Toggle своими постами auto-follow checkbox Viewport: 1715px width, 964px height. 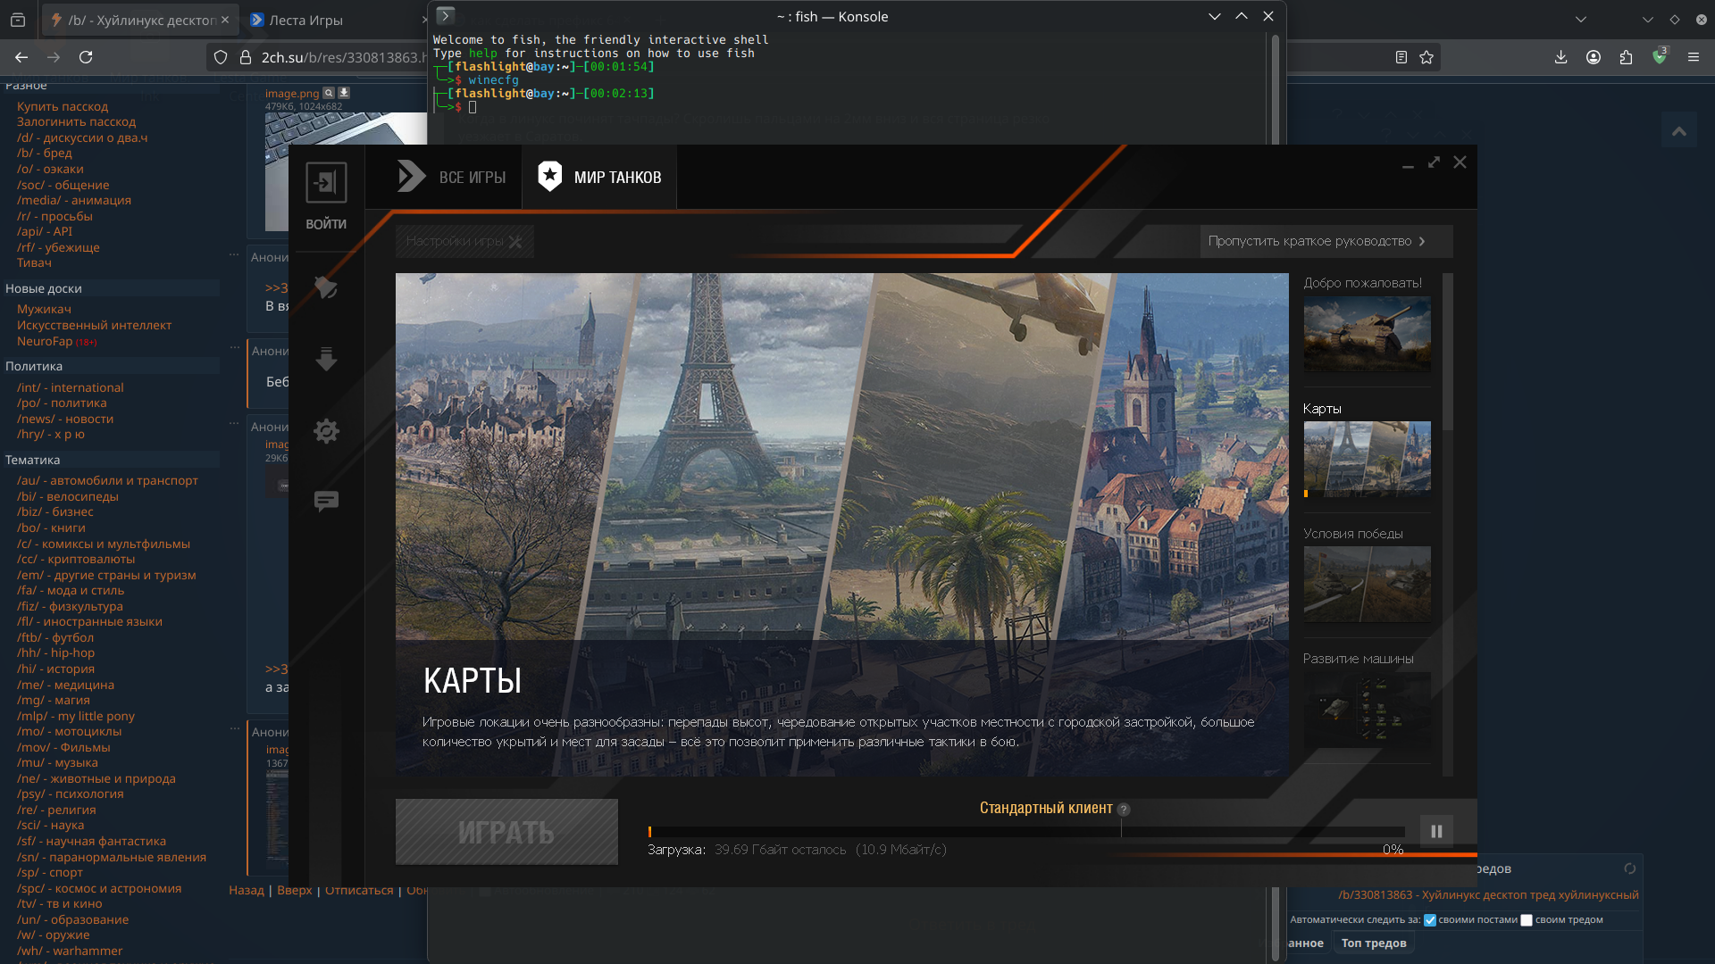[1430, 920]
